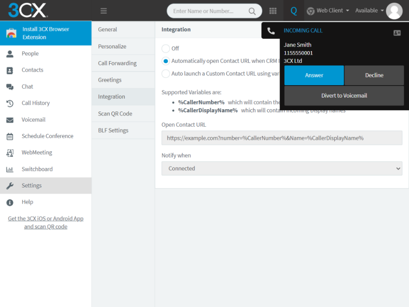The width and height of the screenshot is (409, 307).
Task: Select the Off integration option
Action: pos(165,48)
